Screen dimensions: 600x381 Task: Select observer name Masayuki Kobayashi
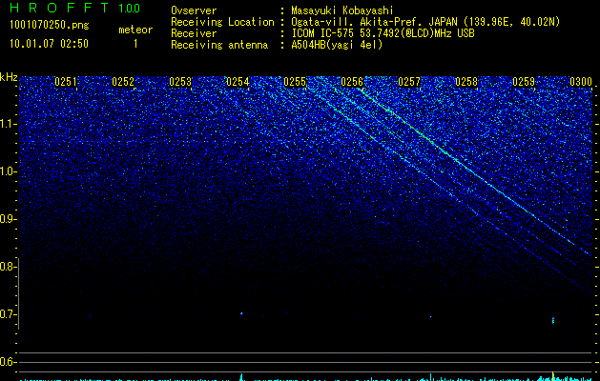coord(342,10)
